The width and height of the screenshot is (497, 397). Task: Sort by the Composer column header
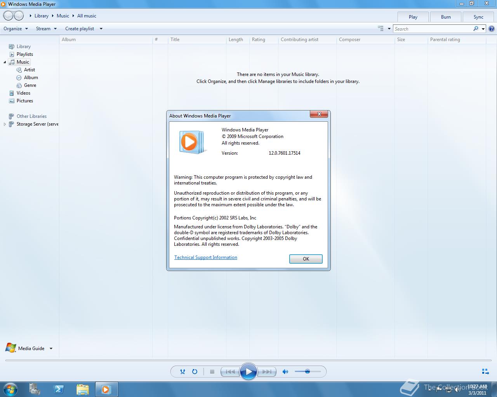tap(365, 40)
